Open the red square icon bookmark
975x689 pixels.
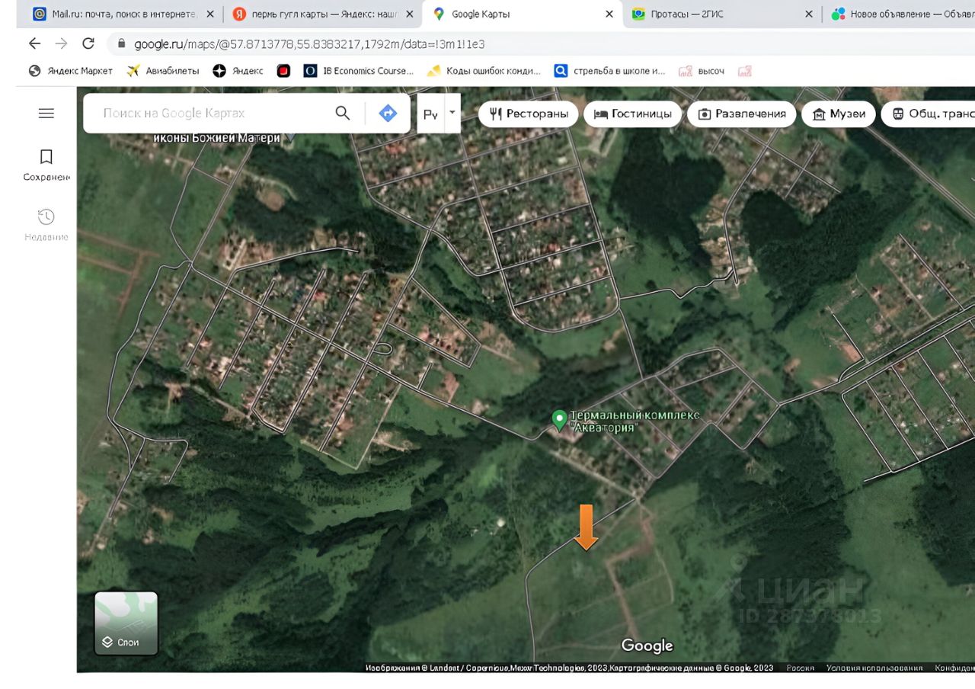[x=283, y=71]
